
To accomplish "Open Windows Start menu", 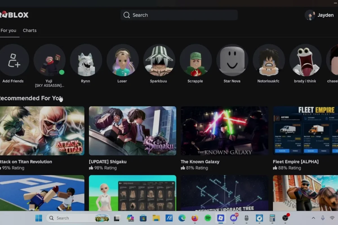I will coord(39,218).
